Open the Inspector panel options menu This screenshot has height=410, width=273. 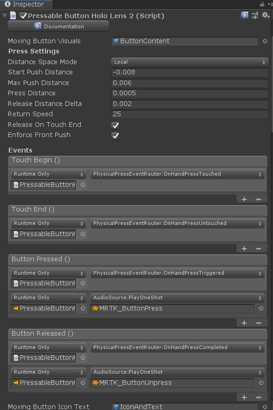pos(270,4)
